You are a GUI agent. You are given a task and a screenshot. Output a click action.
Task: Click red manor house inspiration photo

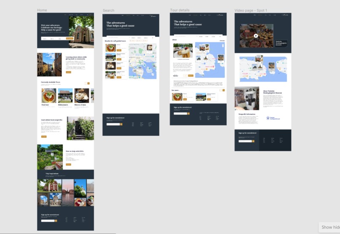(x=49, y=186)
